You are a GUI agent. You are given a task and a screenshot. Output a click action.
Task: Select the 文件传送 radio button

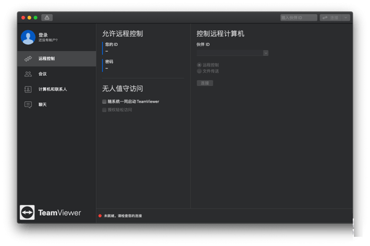[x=199, y=71]
